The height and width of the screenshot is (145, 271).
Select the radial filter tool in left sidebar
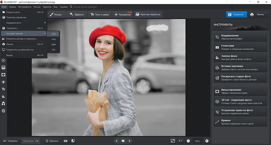[x=3, y=60]
